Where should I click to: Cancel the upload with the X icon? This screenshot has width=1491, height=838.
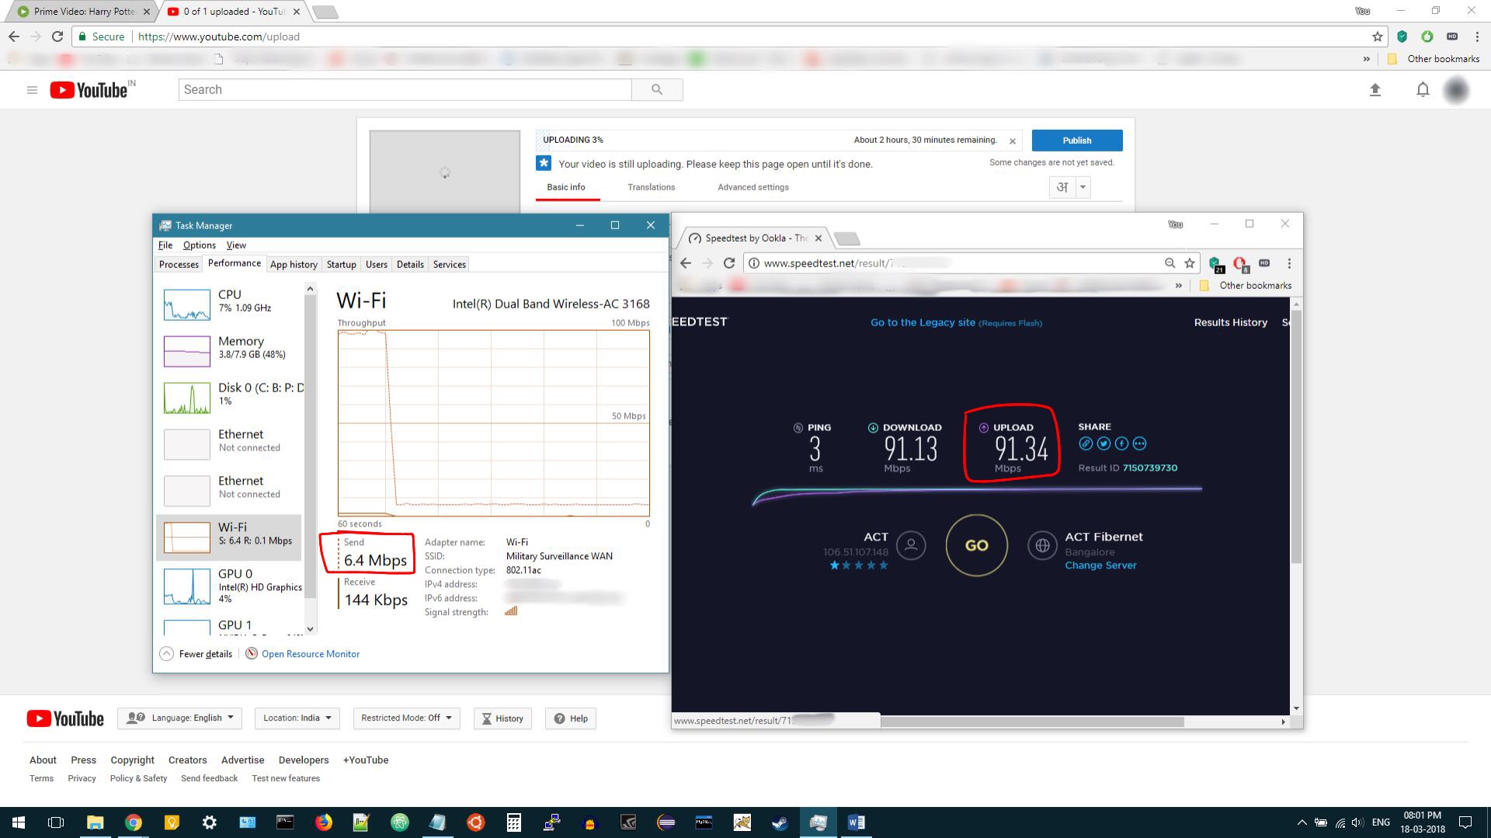[1012, 141]
